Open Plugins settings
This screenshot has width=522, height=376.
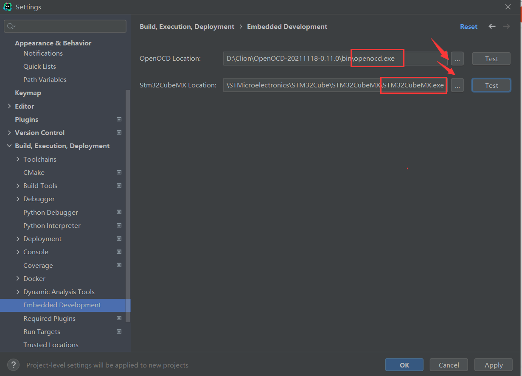pos(26,119)
